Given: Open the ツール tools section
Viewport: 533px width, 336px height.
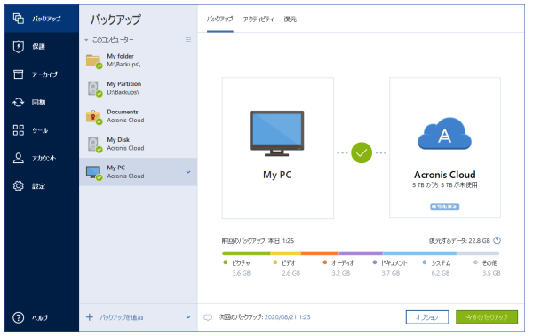Looking at the screenshot, I should (x=42, y=130).
